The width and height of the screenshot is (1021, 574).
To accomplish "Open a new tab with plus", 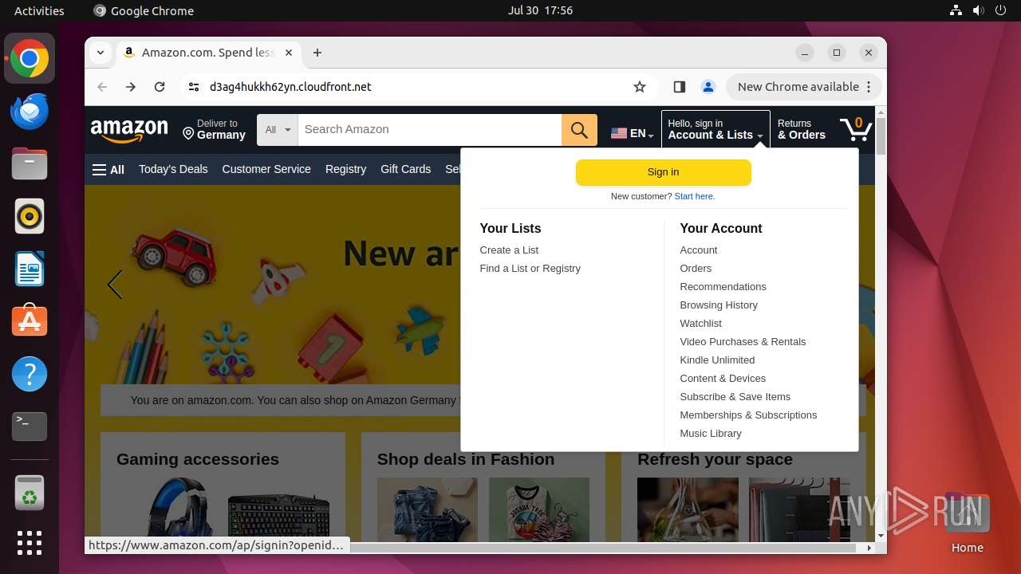I will tap(317, 53).
